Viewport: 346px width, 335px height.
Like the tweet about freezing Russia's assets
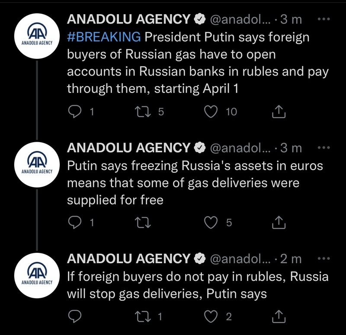coord(211,223)
